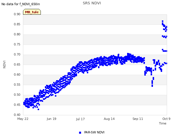Click the PAR-SW NDVI legend label
This screenshot has width=184, height=138.
tap(94, 132)
